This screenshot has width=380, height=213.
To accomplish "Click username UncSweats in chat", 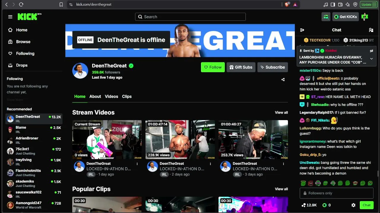I will click(x=310, y=163).
